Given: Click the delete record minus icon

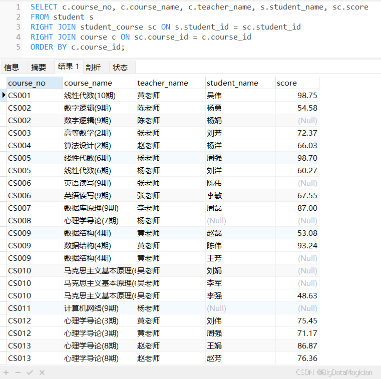Looking at the screenshot, I should (18, 372).
